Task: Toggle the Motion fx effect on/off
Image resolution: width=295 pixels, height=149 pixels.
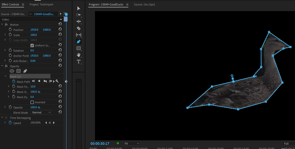Action: point(6,24)
